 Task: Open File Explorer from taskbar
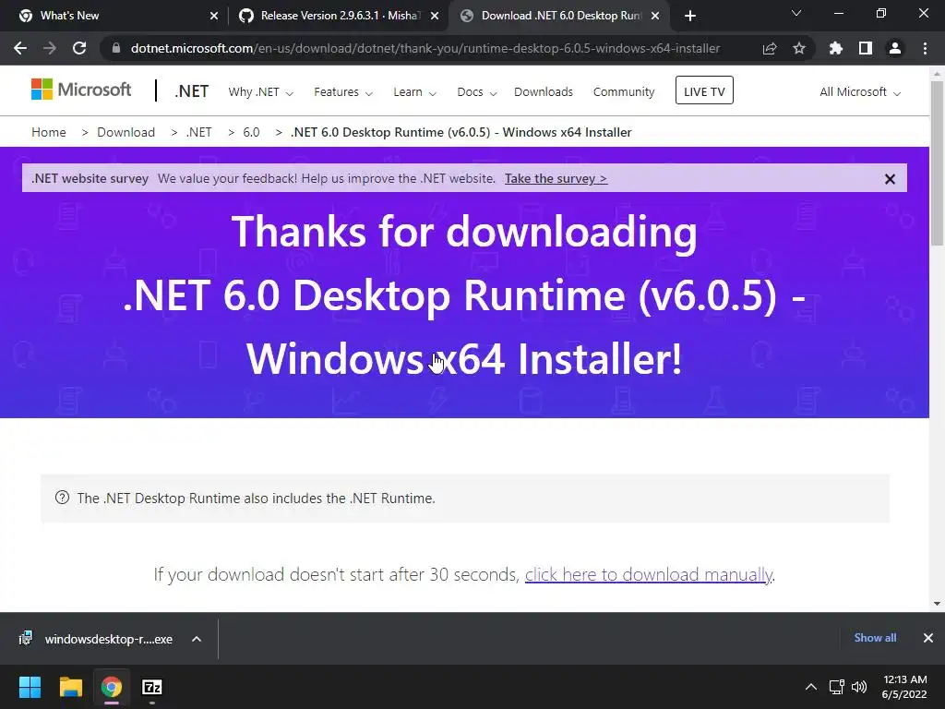(x=70, y=687)
